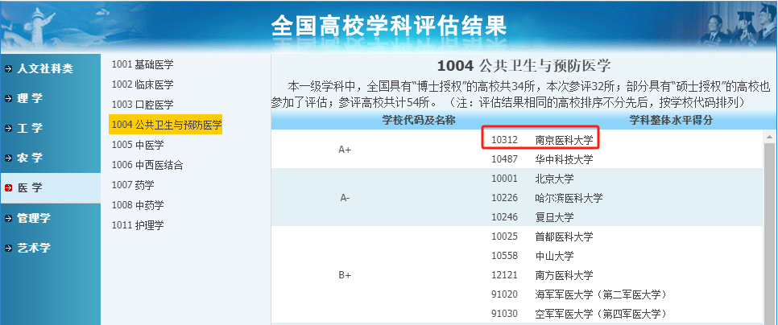Click the arrow icon beside 理学
This screenshot has height=325, width=778.
pyautogui.click(x=8, y=99)
